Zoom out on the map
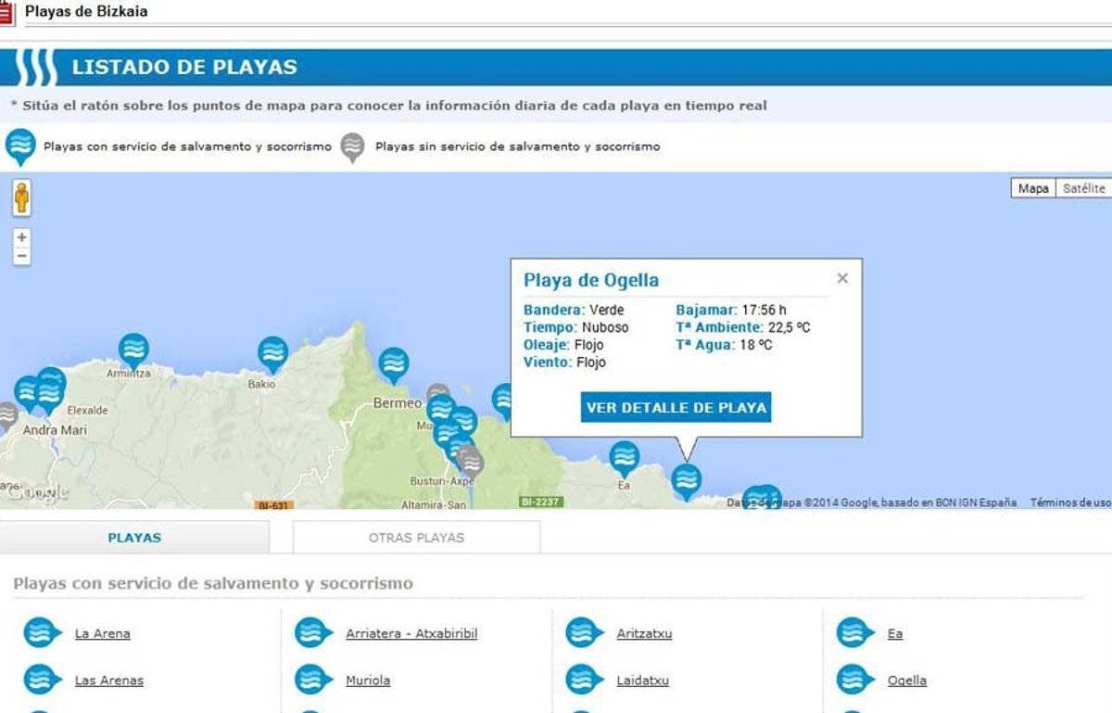This screenshot has width=1112, height=713. pos(22,256)
